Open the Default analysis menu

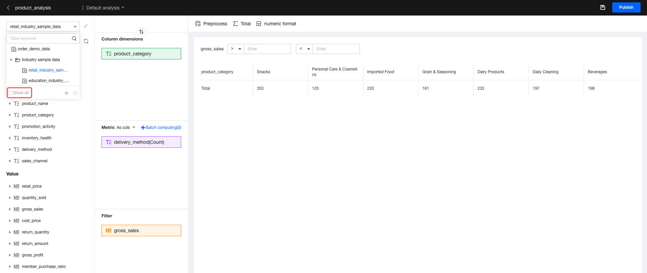(x=105, y=8)
